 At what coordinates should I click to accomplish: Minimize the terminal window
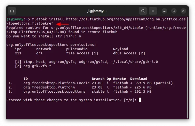[x=165, y=11]
